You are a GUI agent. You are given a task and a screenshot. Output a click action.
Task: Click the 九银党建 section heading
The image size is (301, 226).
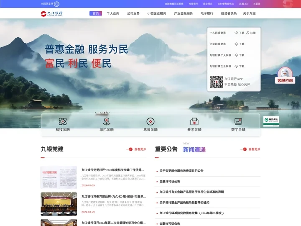coord(52,149)
